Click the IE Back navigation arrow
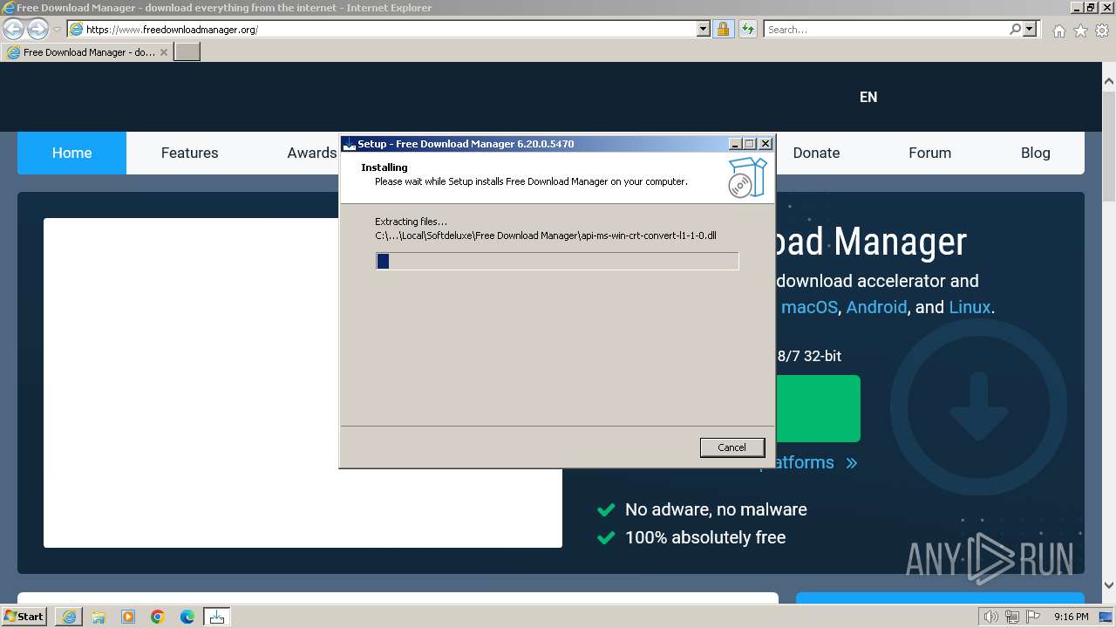 [x=13, y=29]
